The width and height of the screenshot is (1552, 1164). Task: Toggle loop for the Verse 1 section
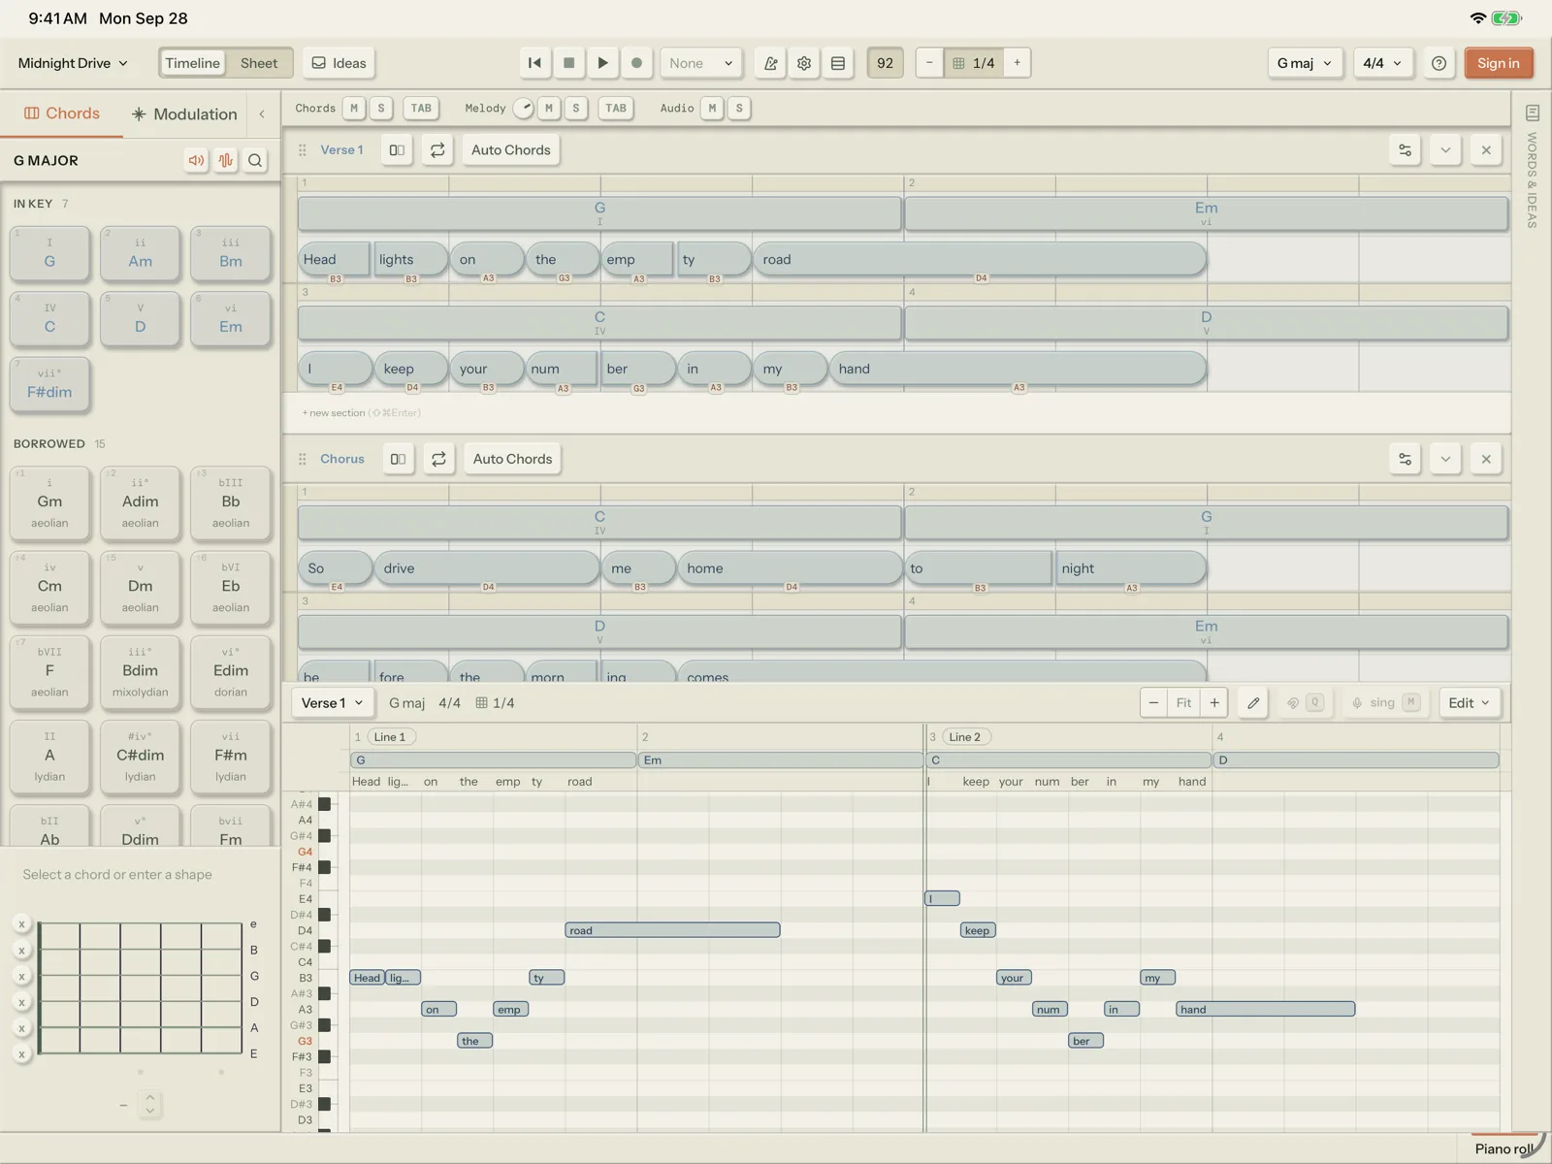tap(437, 150)
